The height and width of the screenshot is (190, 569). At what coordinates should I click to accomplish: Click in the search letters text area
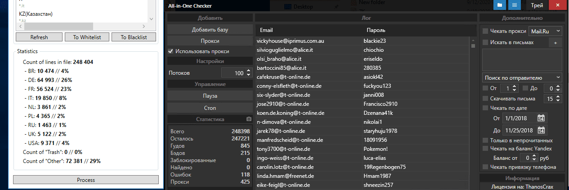tap(522, 59)
